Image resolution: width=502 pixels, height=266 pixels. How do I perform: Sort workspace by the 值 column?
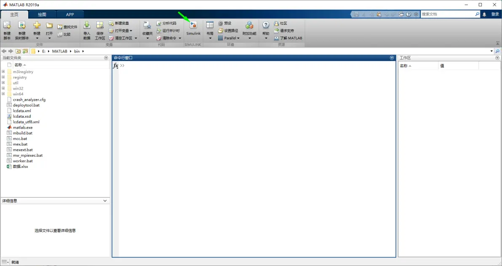pyautogui.click(x=459, y=66)
